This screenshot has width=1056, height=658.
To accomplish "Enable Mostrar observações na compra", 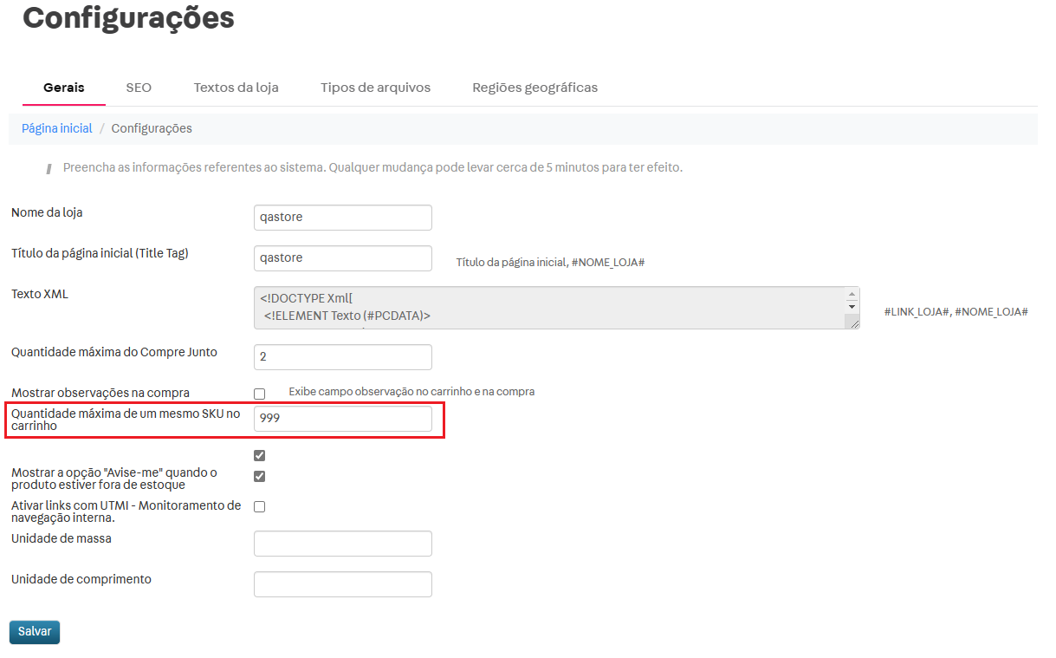I will tap(259, 393).
